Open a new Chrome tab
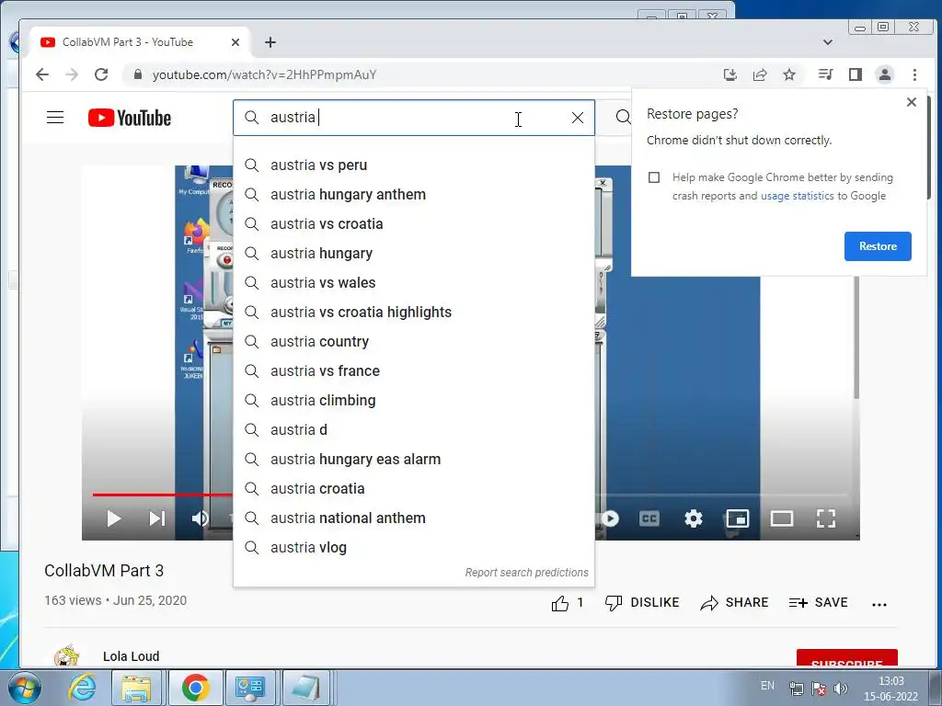Screen dimensions: 942x706 pos(270,42)
